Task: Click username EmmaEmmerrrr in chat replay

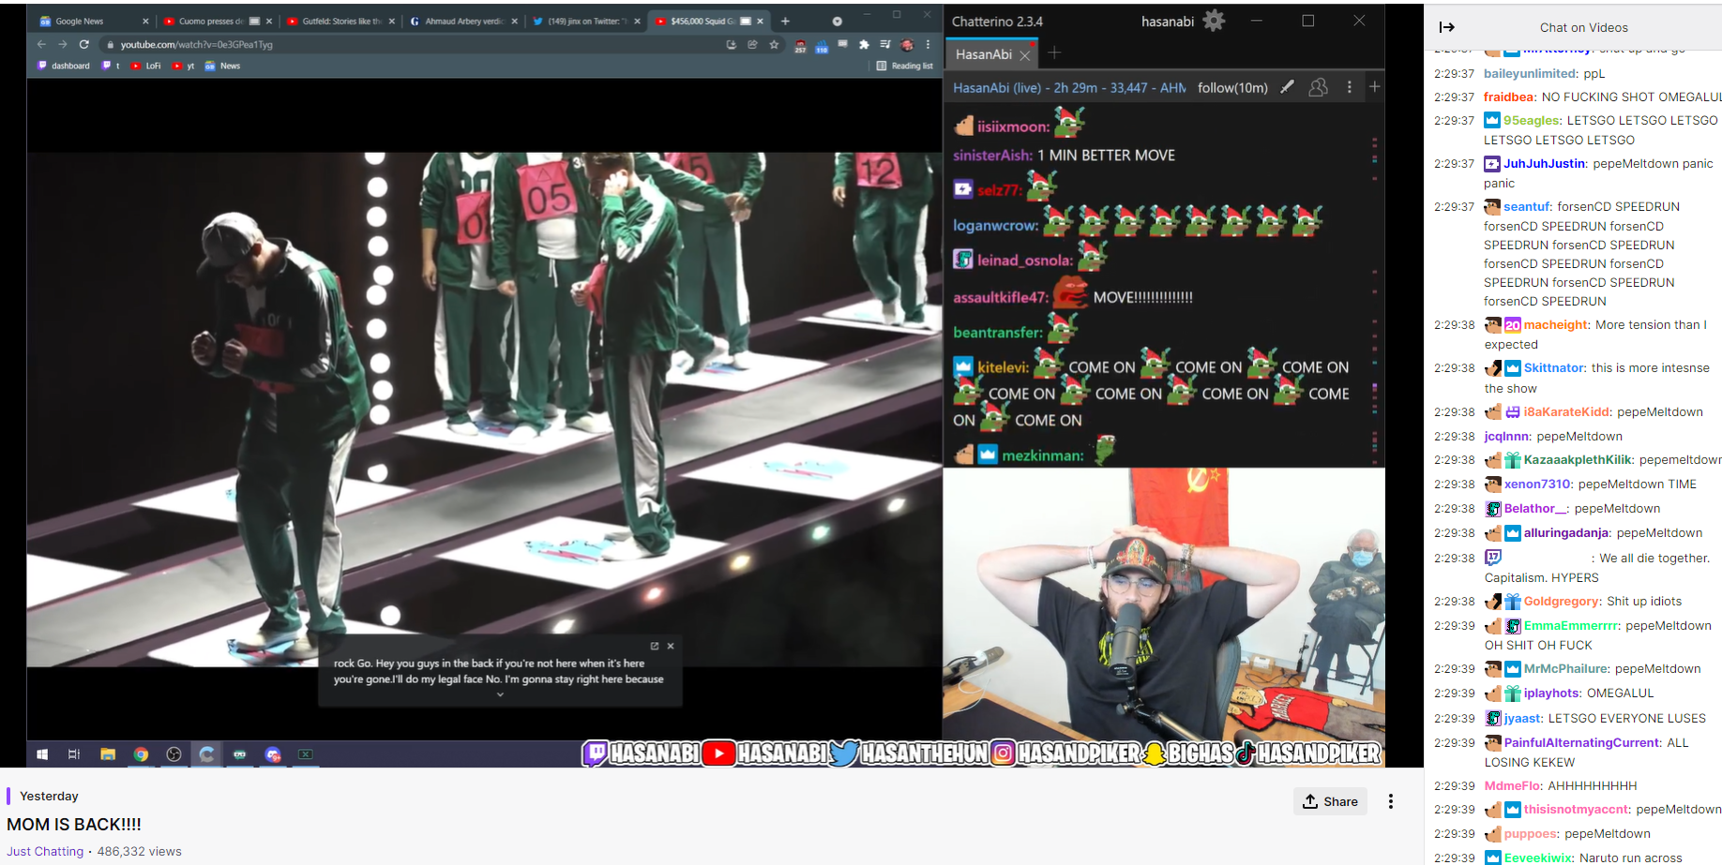Action: click(1571, 626)
